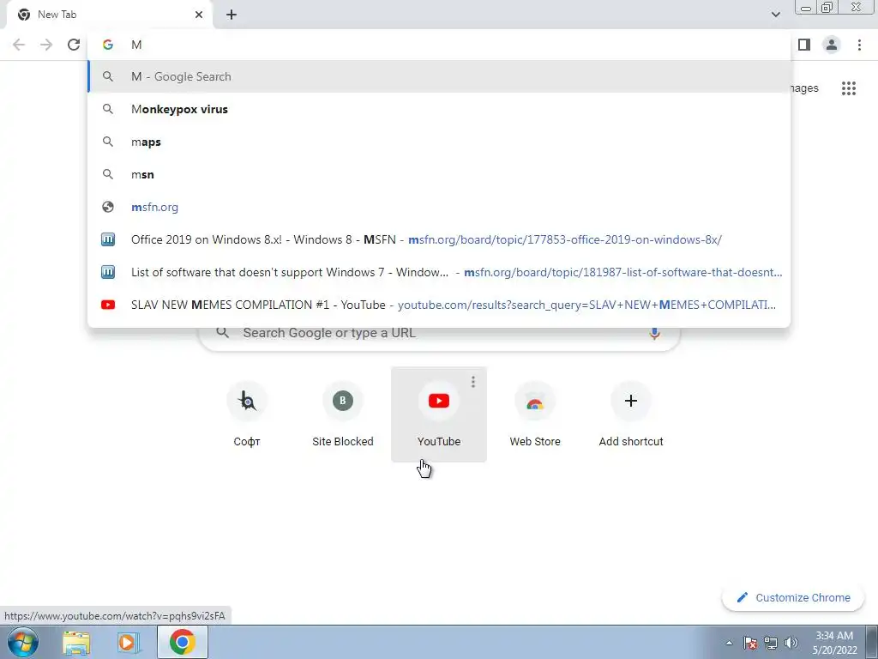878x659 pixels.
Task: Toggle the side panel icon
Action: pyautogui.click(x=804, y=45)
